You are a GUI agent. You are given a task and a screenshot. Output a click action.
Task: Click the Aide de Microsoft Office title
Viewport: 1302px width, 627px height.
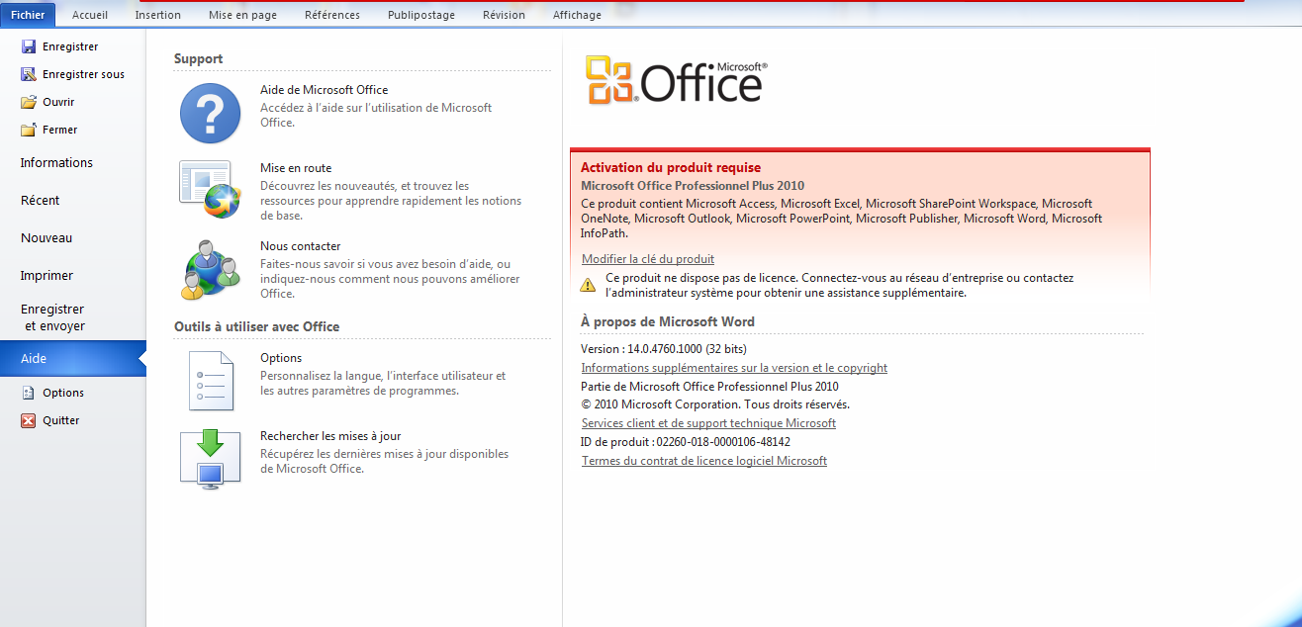(x=325, y=90)
